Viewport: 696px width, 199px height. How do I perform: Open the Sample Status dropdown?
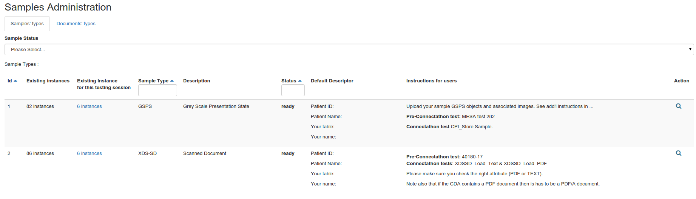(349, 50)
